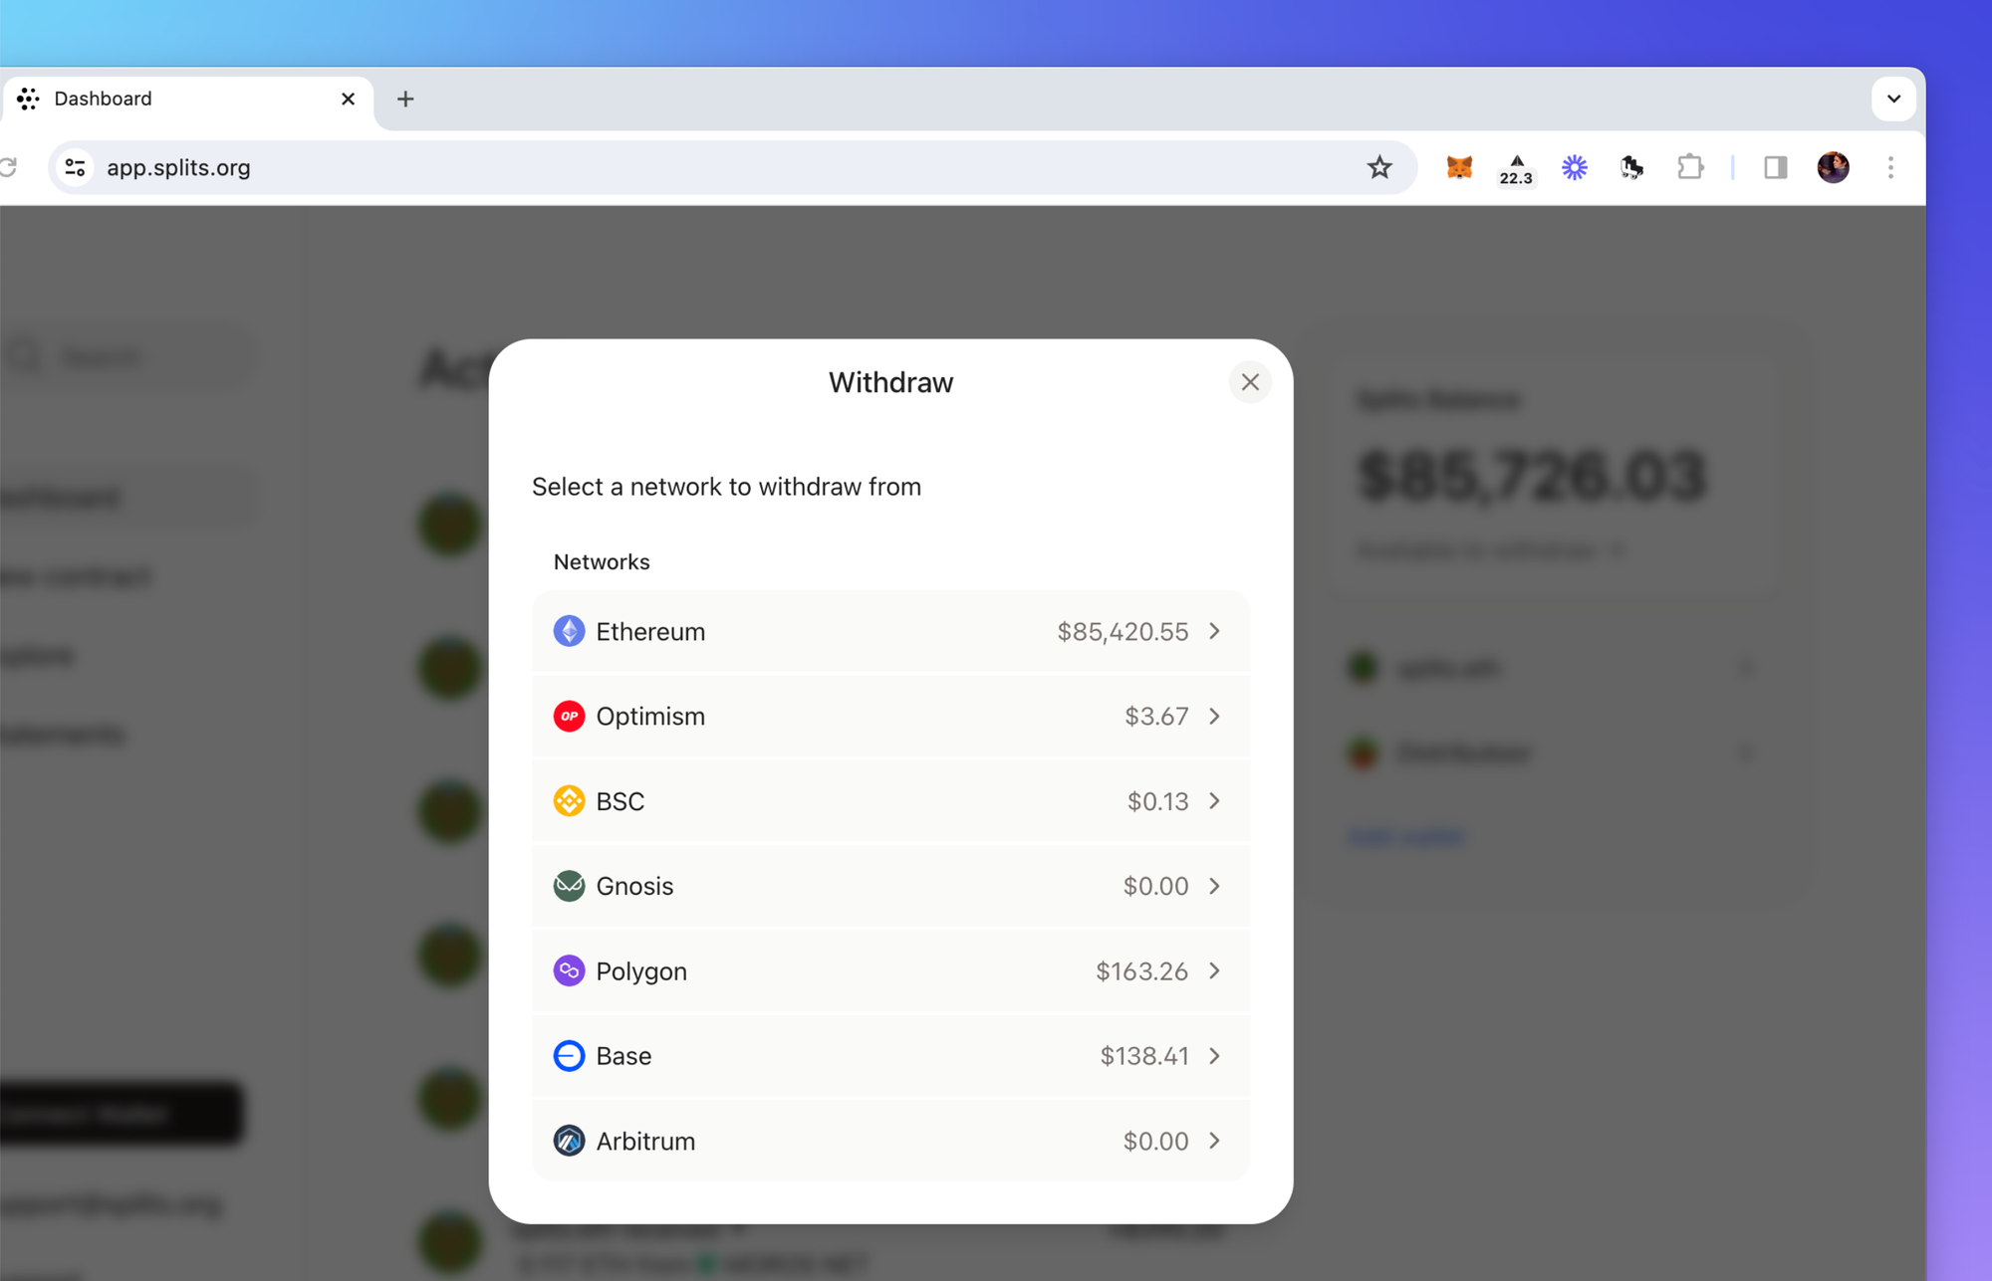Bookmark this page with the star icon
The width and height of the screenshot is (1992, 1281).
click(x=1379, y=167)
